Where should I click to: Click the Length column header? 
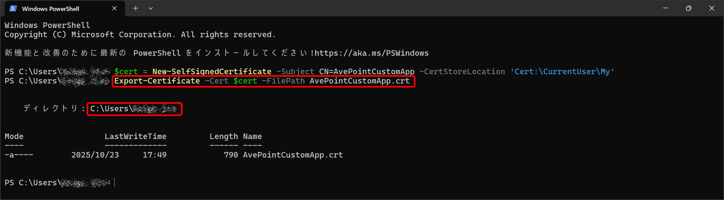[x=223, y=137]
